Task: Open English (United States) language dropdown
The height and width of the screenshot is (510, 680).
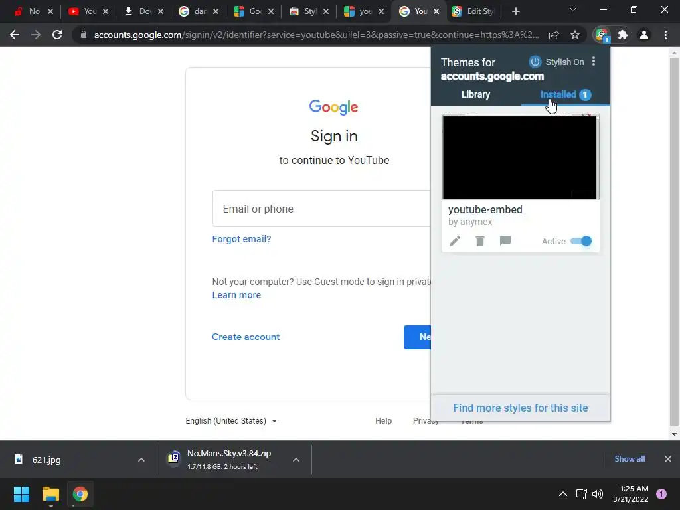Action: [231, 420]
